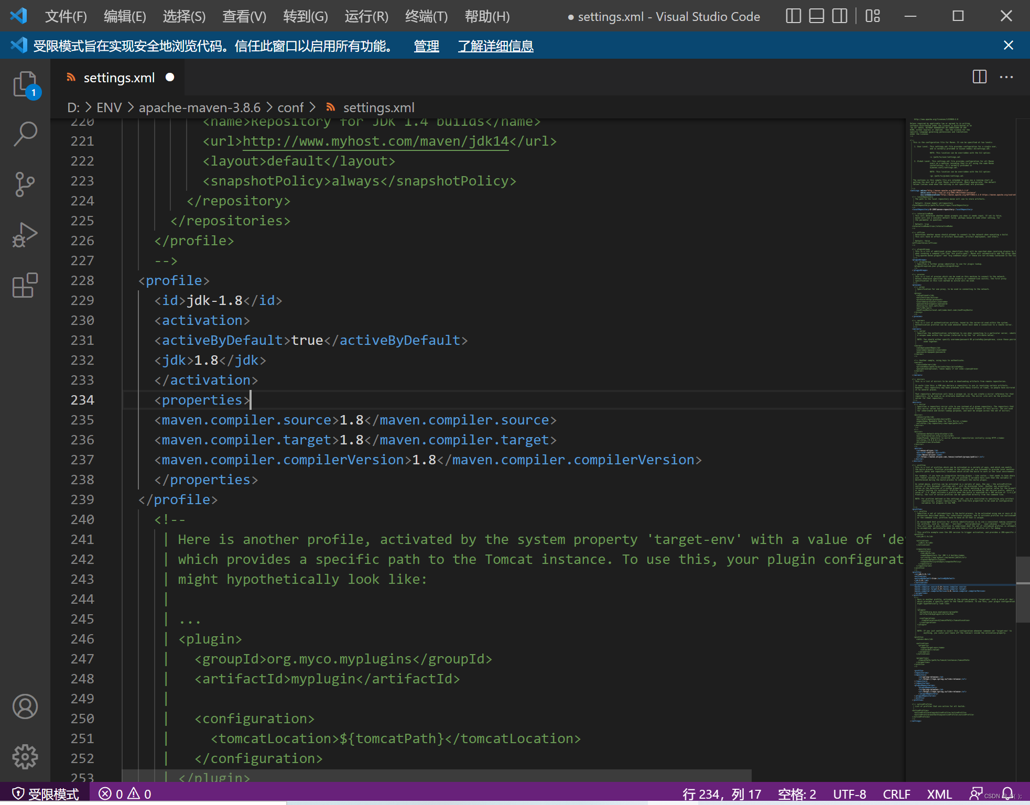
Task: Click the unsaved dot on settings.xml tab
Action: click(x=170, y=77)
